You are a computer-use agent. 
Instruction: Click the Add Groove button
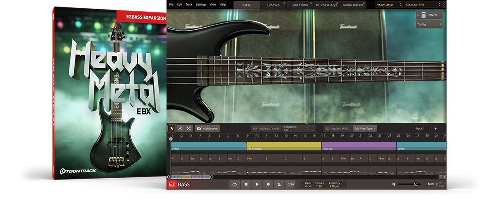(x=207, y=129)
